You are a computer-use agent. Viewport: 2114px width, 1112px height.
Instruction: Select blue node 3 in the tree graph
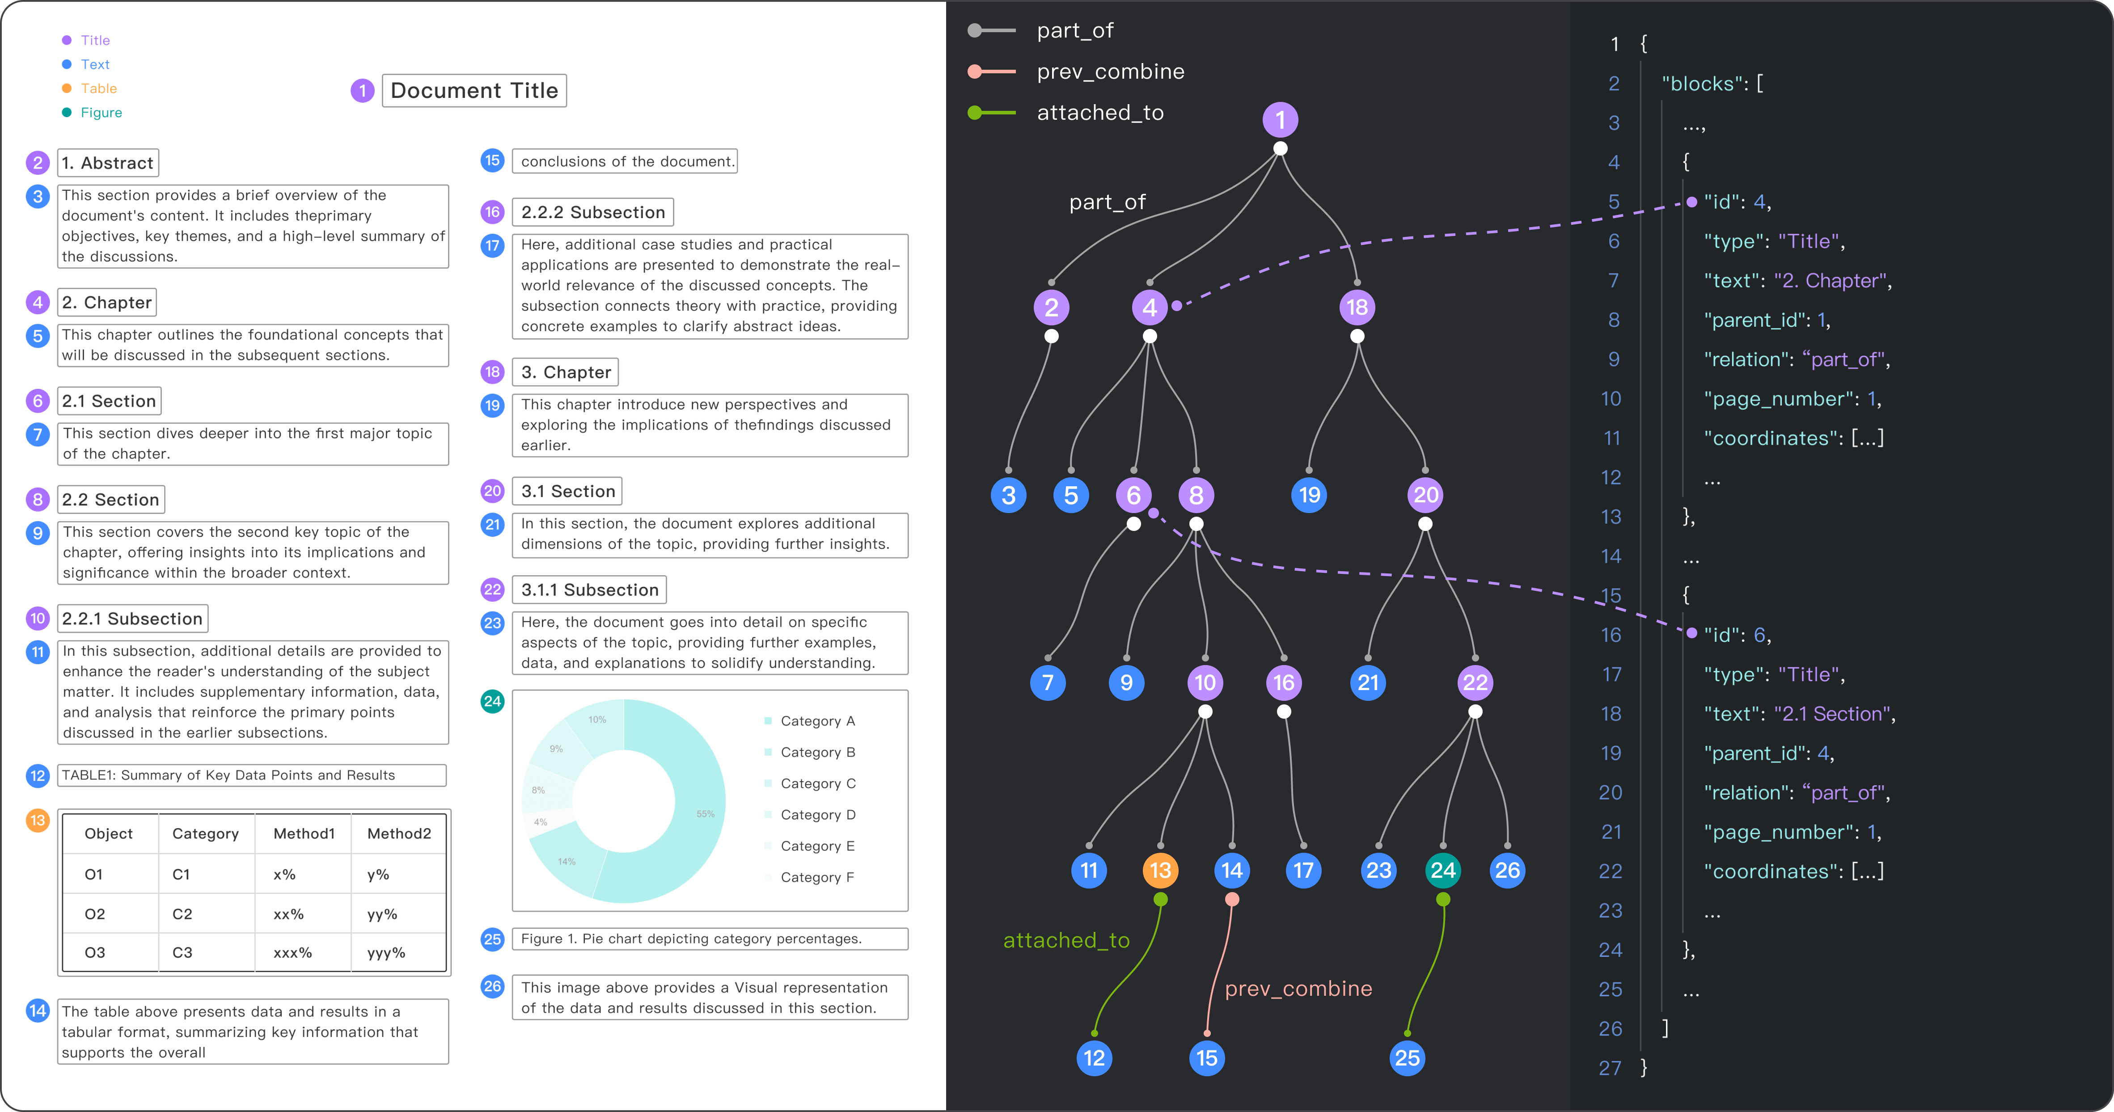[1009, 495]
